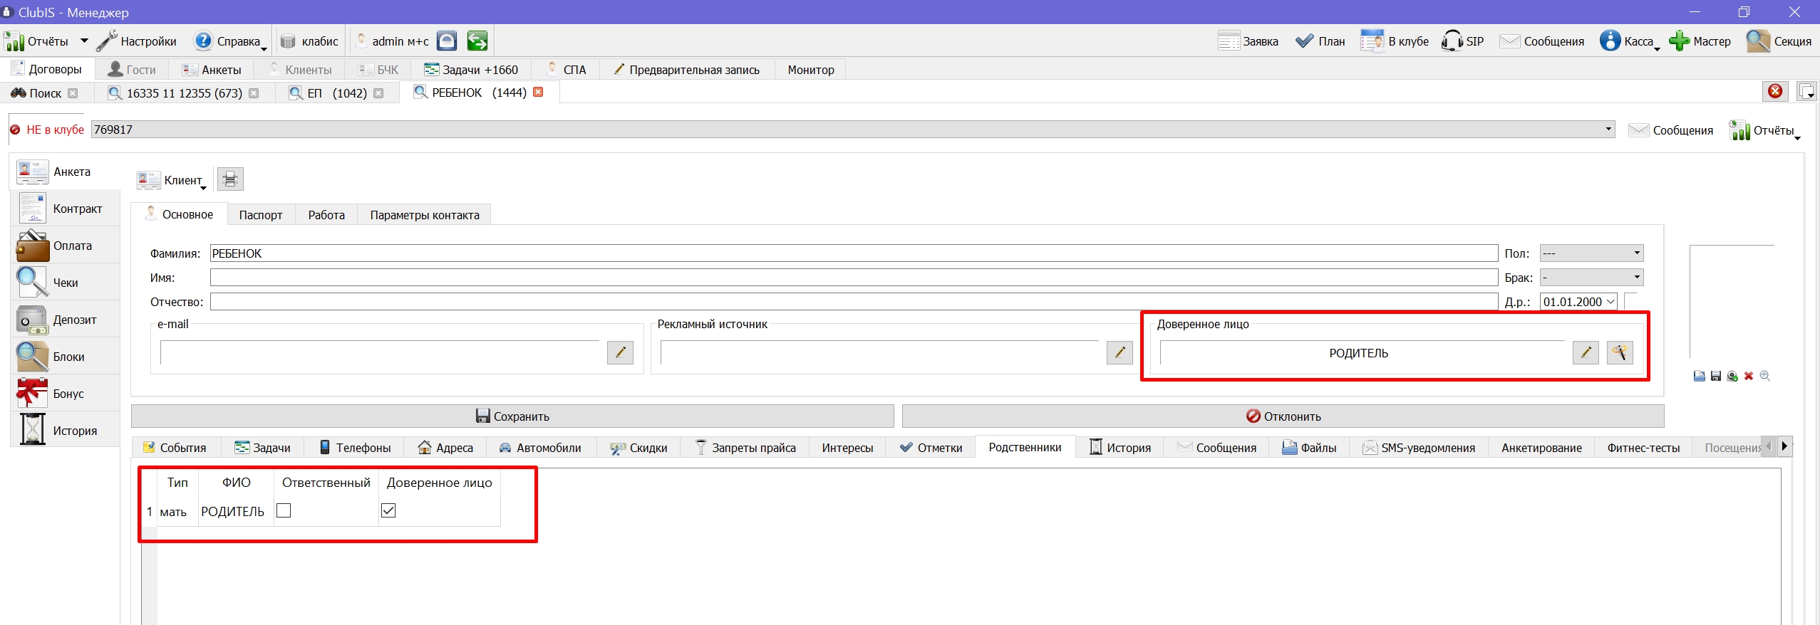Switch to the Задачи +1660 tab
This screenshot has height=625, width=1820.
click(471, 70)
